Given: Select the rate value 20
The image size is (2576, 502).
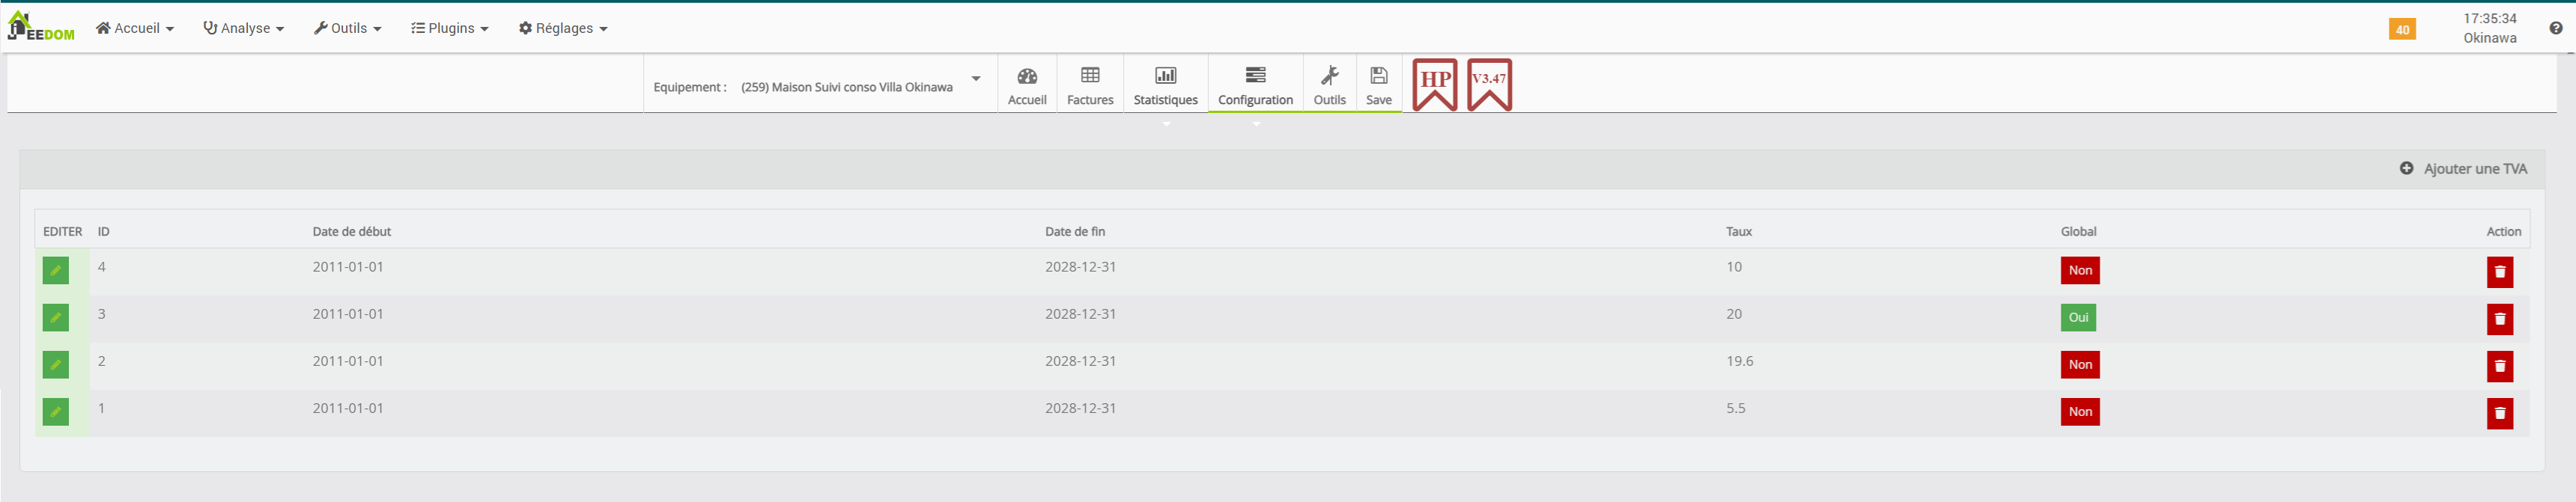Looking at the screenshot, I should click(x=1734, y=314).
